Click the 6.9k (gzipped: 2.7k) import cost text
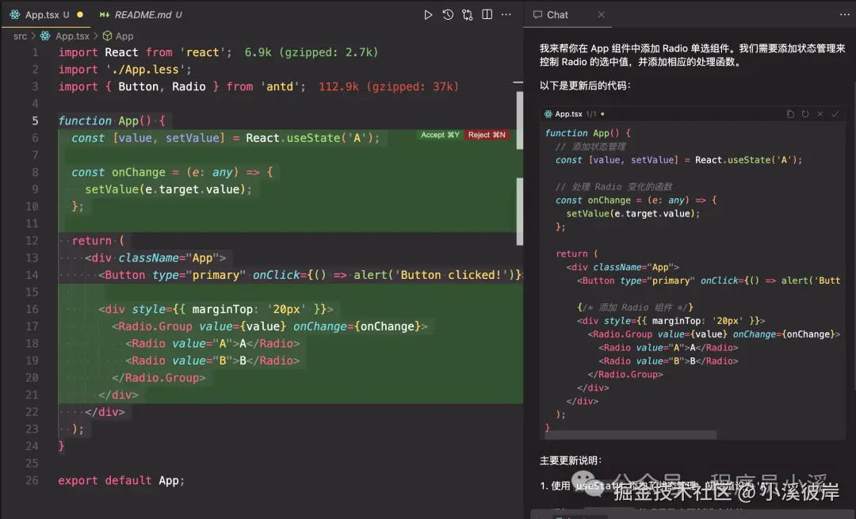The width and height of the screenshot is (856, 519). pyautogui.click(x=311, y=52)
